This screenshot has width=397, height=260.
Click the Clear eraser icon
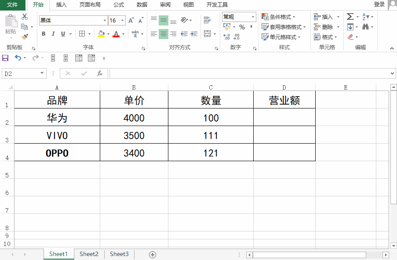click(350, 37)
